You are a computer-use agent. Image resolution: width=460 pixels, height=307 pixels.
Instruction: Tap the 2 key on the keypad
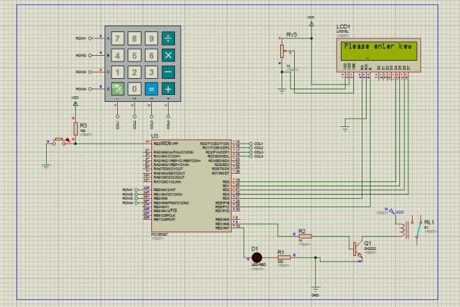point(135,72)
